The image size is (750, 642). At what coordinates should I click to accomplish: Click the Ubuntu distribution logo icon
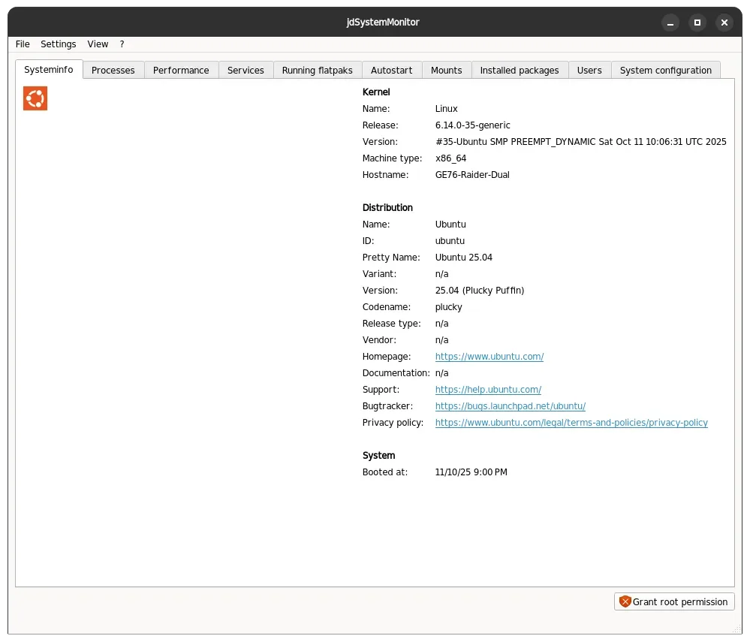[35, 98]
